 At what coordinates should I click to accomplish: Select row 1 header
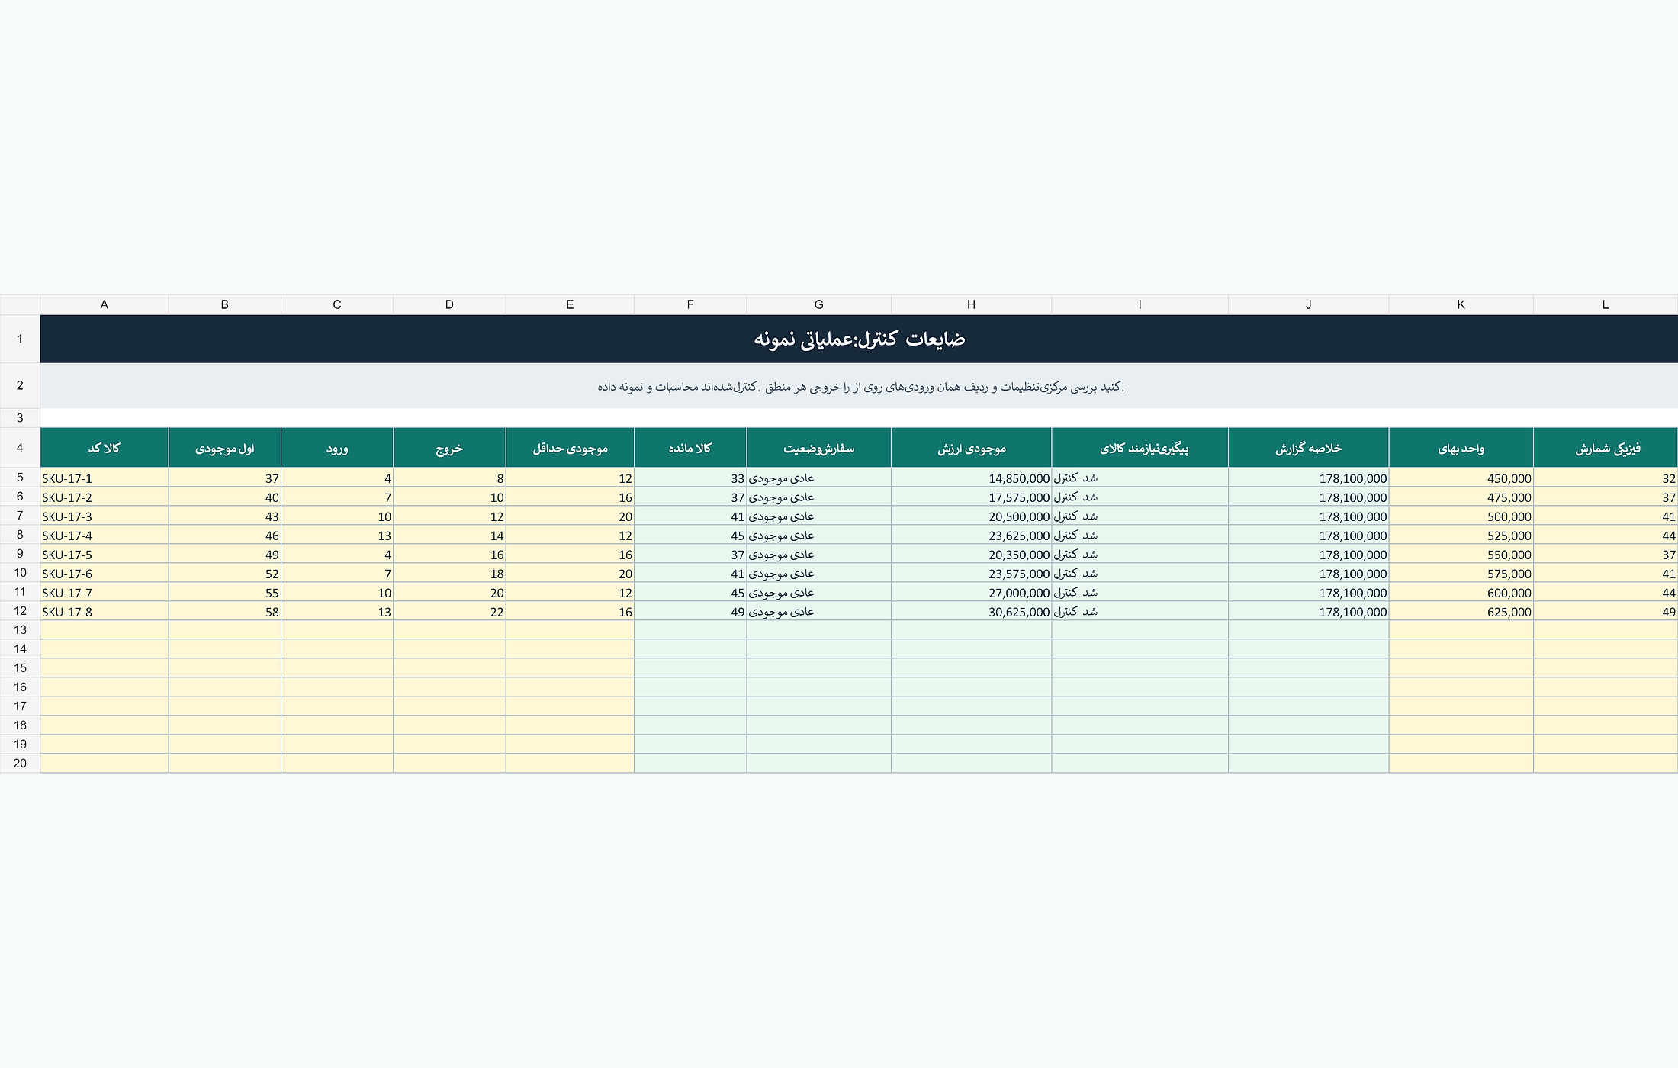coord(20,339)
